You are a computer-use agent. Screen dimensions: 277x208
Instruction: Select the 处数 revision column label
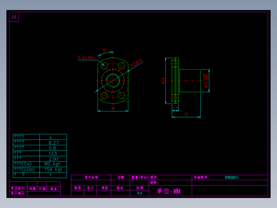coord(32,189)
